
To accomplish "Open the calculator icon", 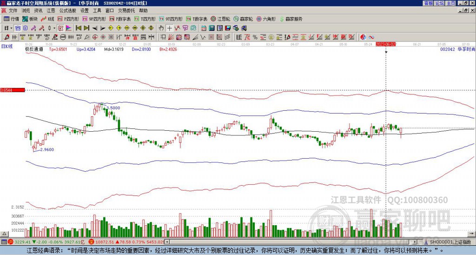I will pos(212,28).
